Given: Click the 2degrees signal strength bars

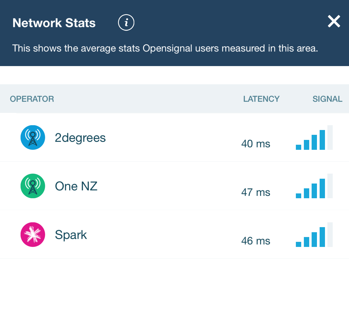Looking at the screenshot, I should tap(314, 138).
